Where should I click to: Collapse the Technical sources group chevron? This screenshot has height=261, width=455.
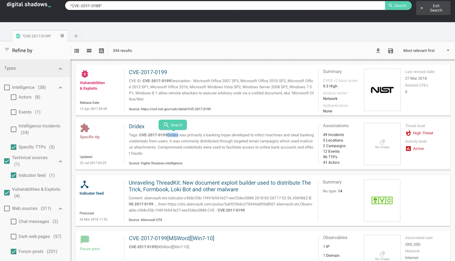click(60, 161)
